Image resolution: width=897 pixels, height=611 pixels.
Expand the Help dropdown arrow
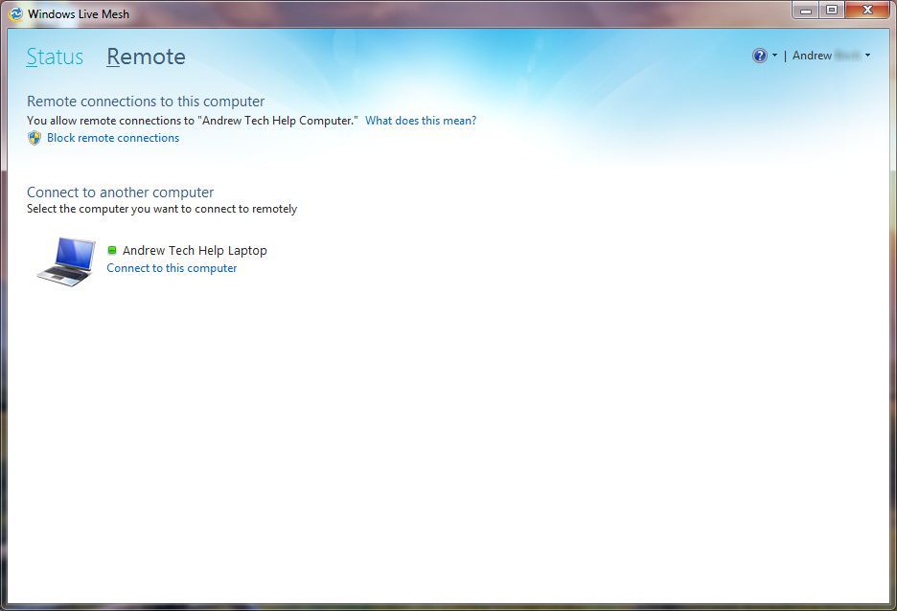774,56
